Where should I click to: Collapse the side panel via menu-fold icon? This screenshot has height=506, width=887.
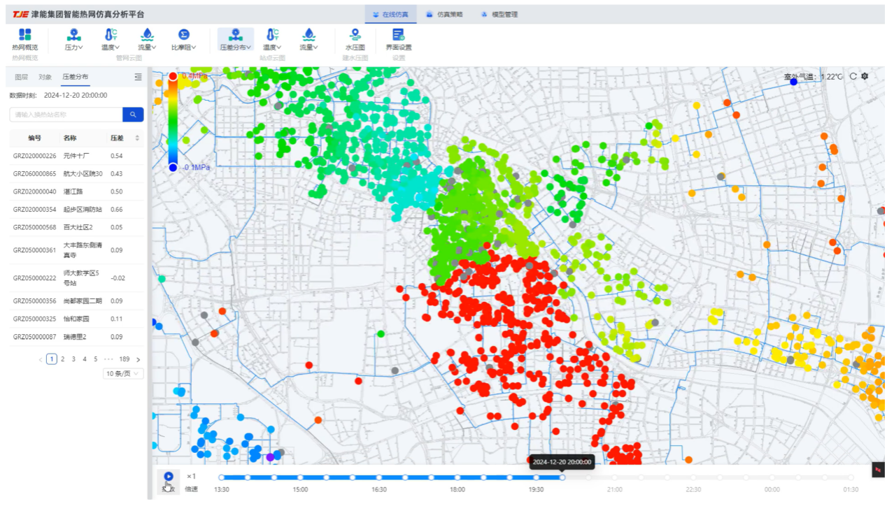pyautogui.click(x=138, y=77)
